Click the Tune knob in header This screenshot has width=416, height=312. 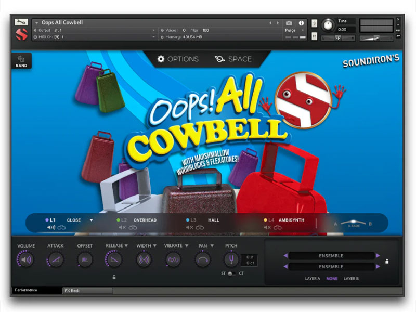[328, 24]
